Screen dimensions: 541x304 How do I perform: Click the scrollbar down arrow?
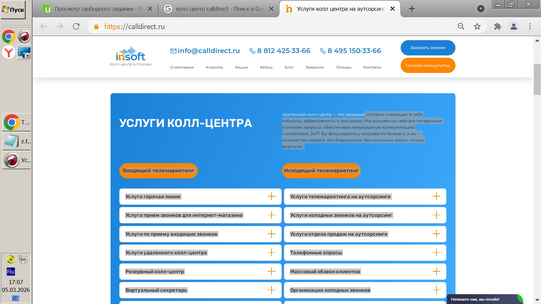pyautogui.click(x=537, y=300)
